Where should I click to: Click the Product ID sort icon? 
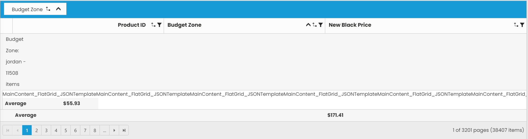153,25
